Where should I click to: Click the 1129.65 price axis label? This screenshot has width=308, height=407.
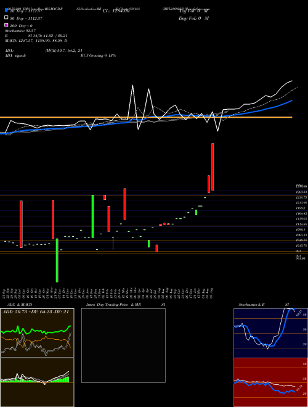[x=301, y=219]
